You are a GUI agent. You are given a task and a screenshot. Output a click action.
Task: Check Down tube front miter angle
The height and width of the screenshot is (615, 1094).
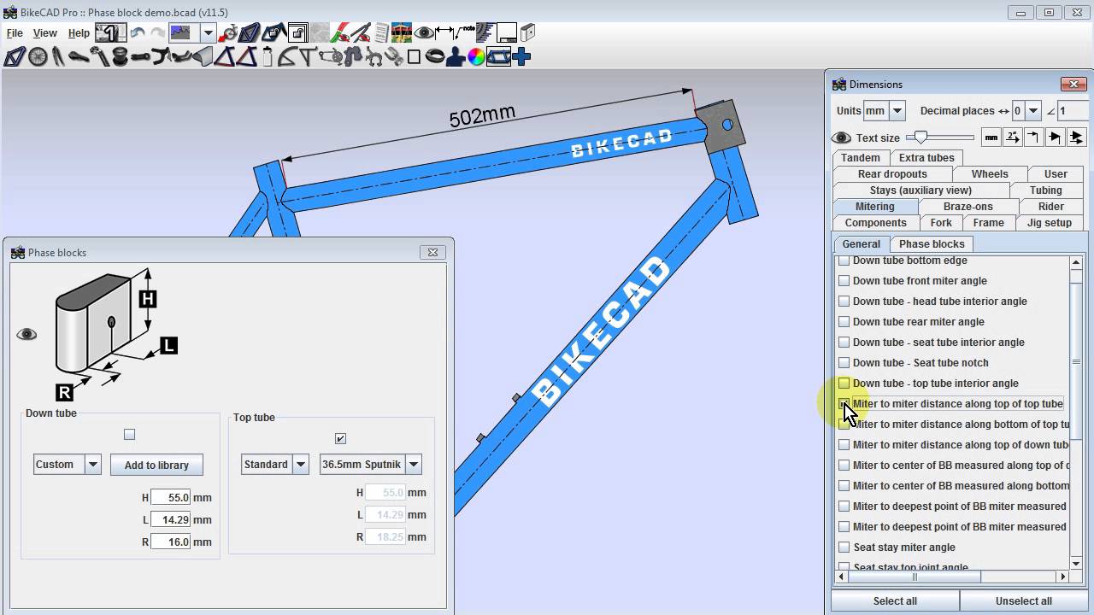(844, 280)
